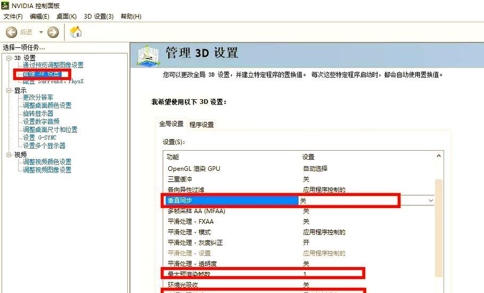This screenshot has height=293, width=484.
Task: Collapse the 显示 tree node
Action: click(x=9, y=90)
